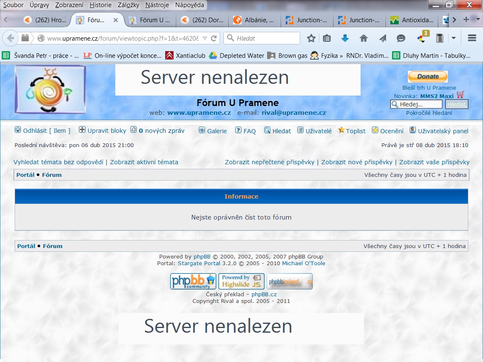Click the shopping cart icon beside MMS2 Maxi
The height and width of the screenshot is (362, 483).
click(460, 95)
